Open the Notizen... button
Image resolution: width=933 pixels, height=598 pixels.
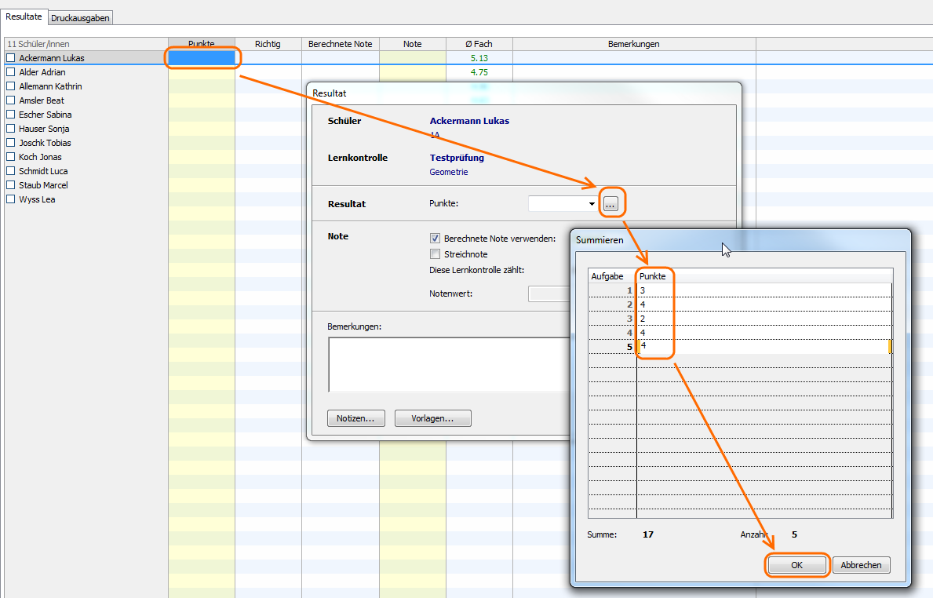pos(355,418)
